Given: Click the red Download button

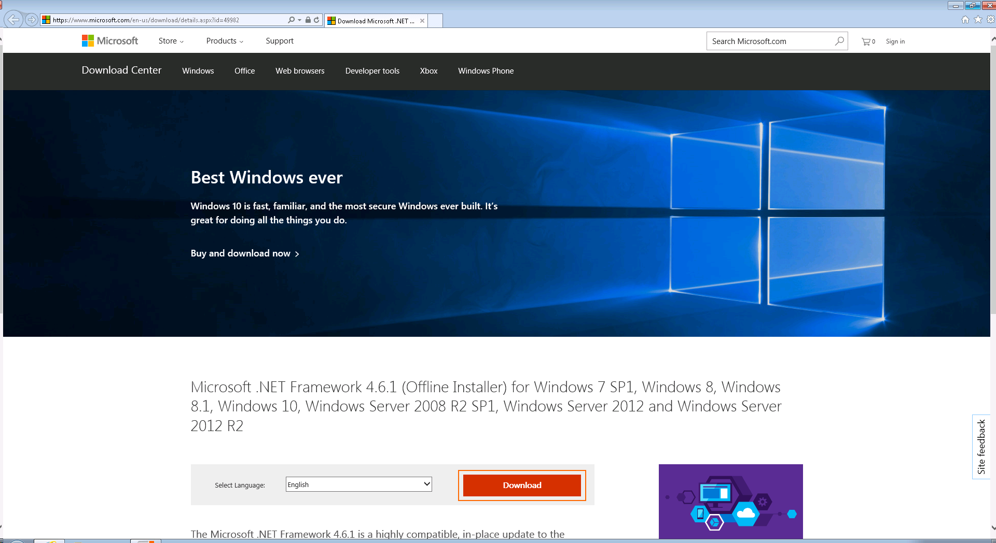Looking at the screenshot, I should [x=522, y=485].
